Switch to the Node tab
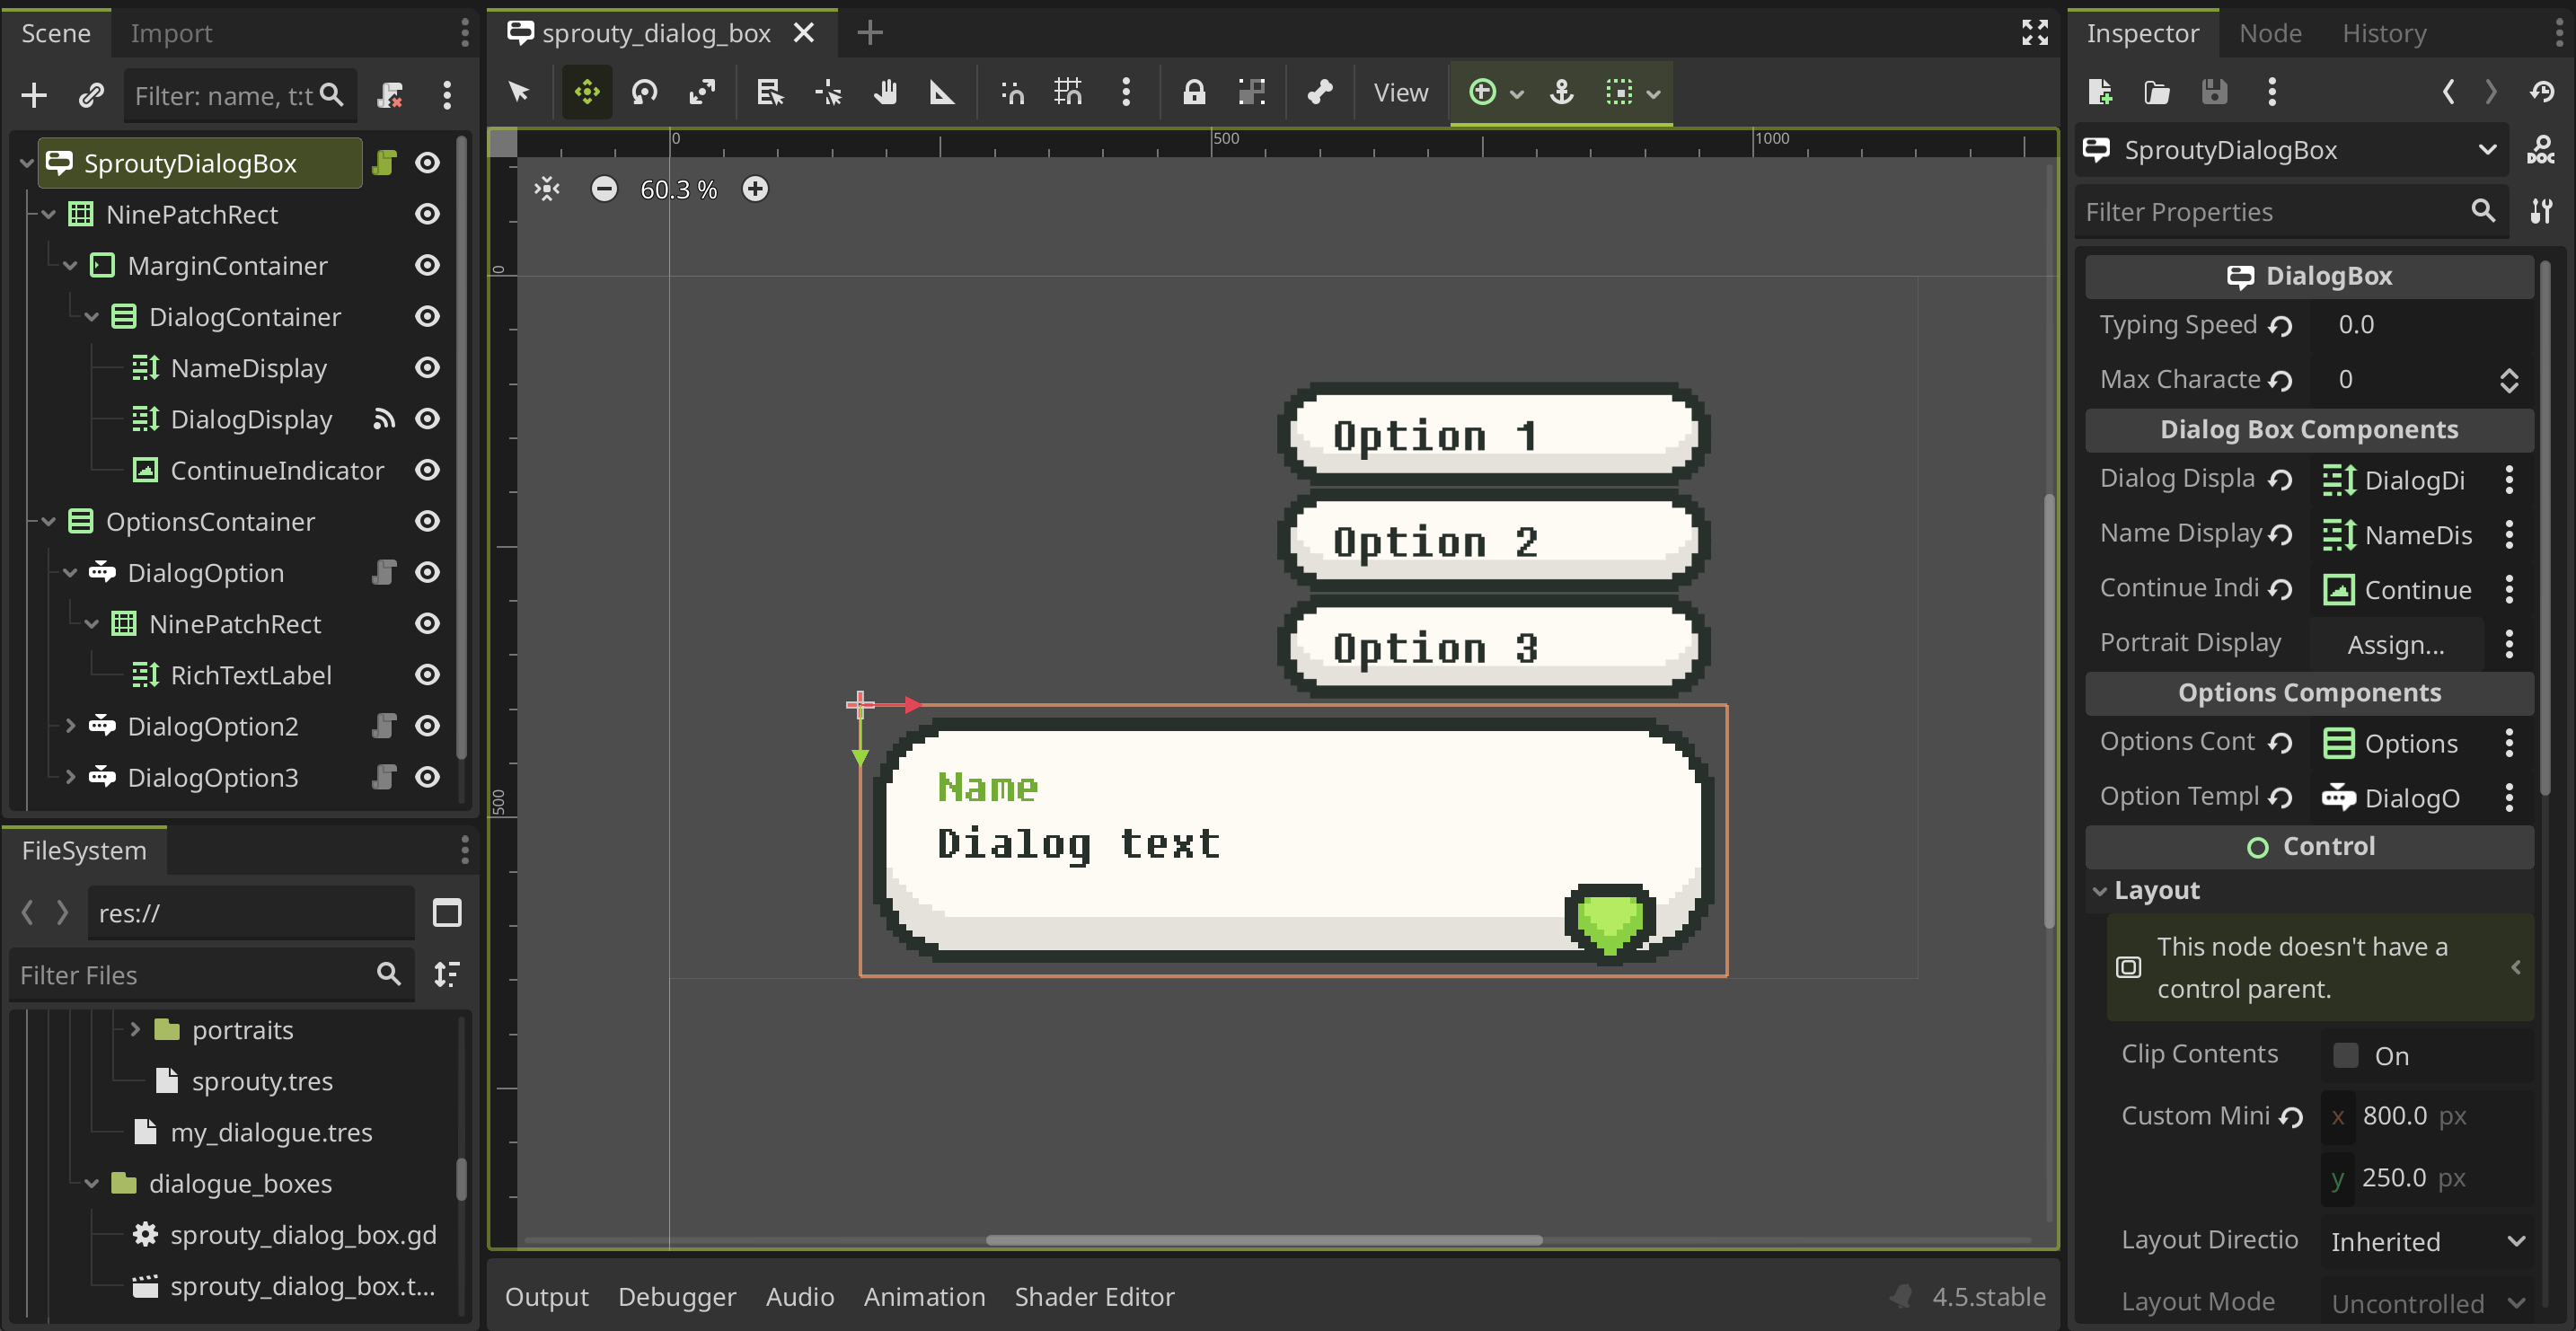The width and height of the screenshot is (2576, 1331). [x=2271, y=32]
